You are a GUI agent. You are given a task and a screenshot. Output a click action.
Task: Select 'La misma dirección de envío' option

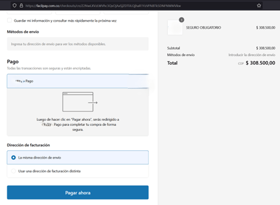click(13, 158)
